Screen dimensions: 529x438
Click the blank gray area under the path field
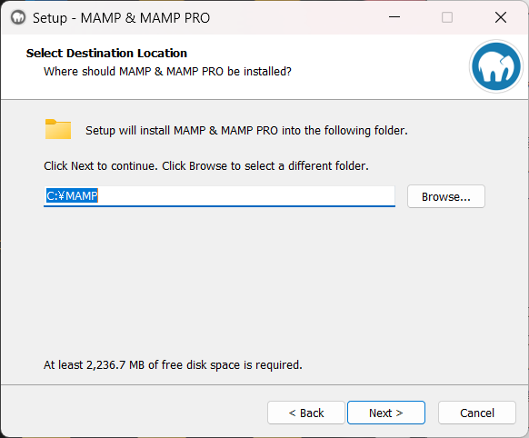tap(264, 280)
